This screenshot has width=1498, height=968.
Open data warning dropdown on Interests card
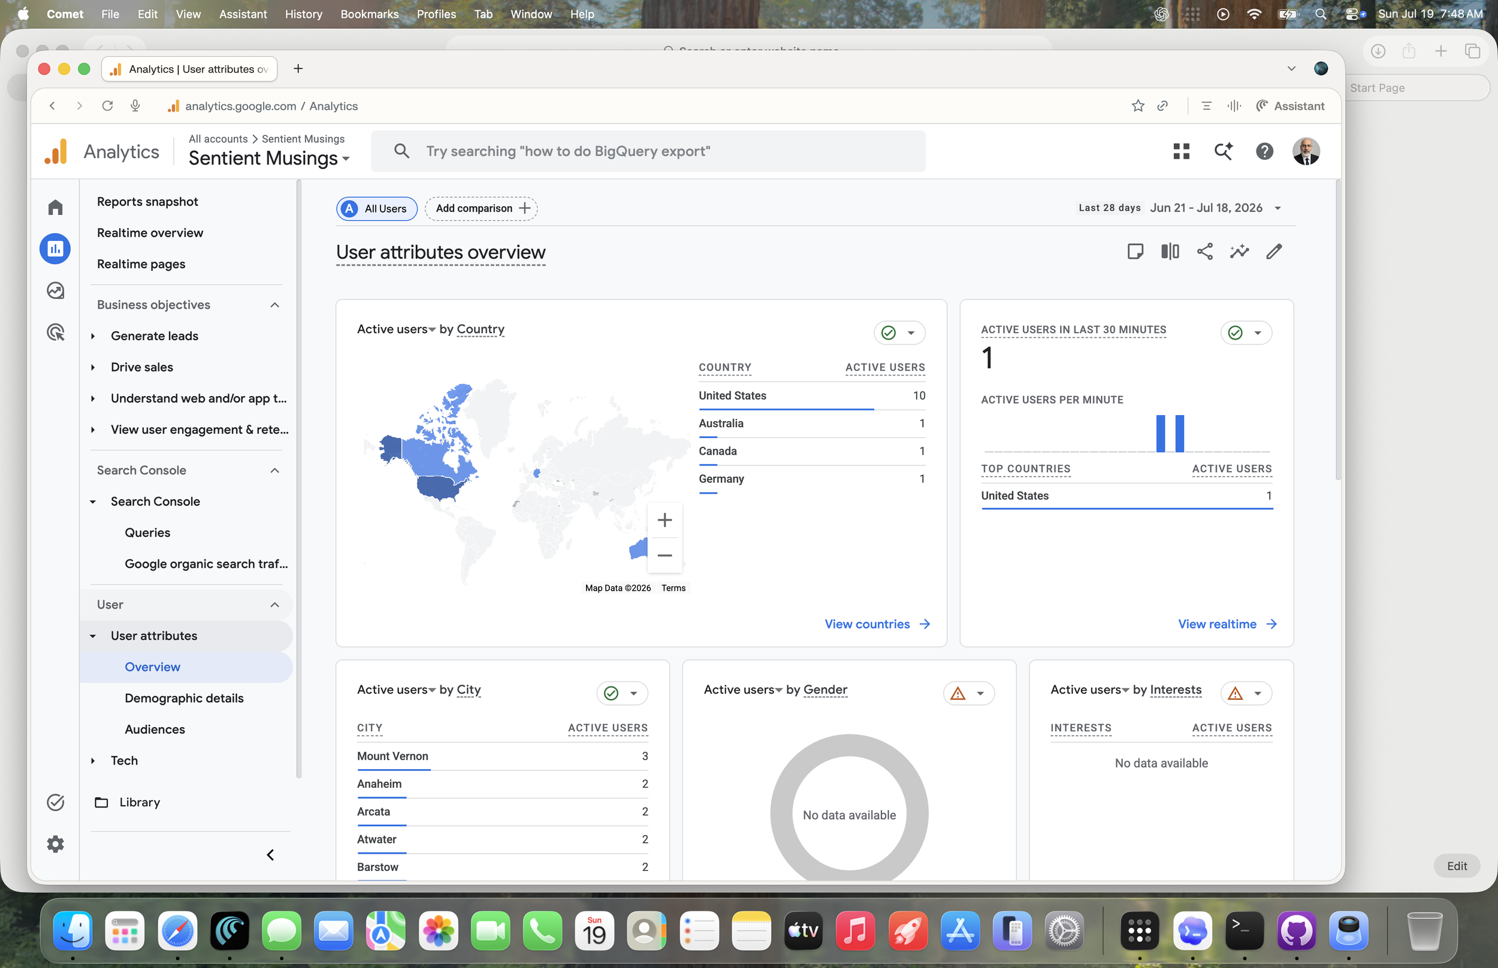(1246, 693)
